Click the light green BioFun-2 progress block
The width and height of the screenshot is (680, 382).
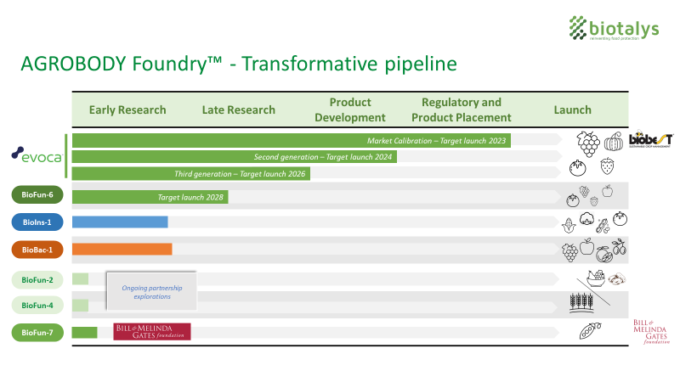80,279
